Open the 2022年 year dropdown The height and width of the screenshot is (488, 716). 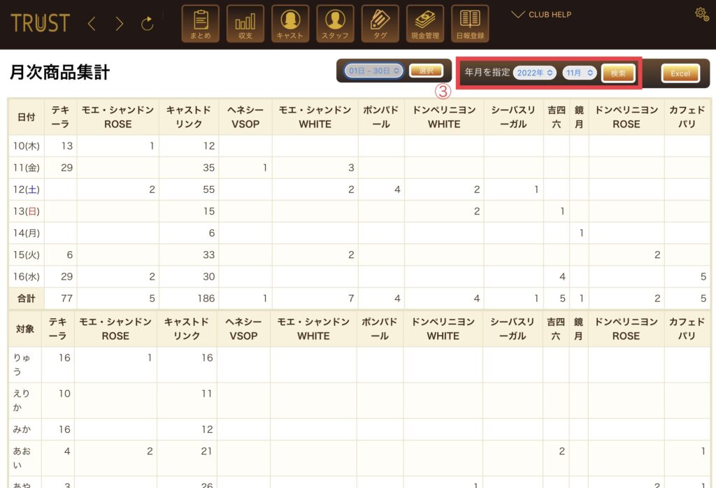(x=535, y=73)
